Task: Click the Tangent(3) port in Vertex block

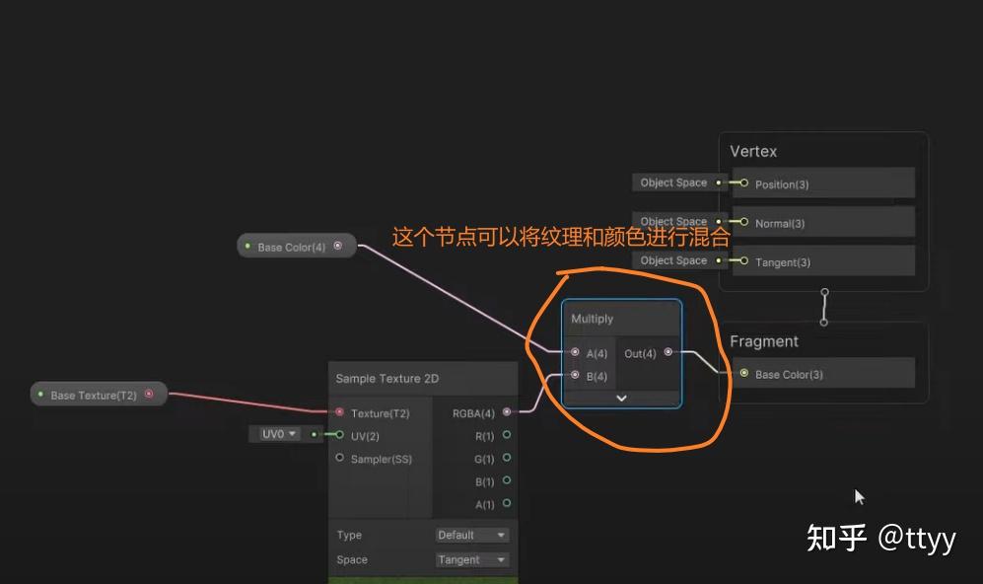Action: point(744,262)
